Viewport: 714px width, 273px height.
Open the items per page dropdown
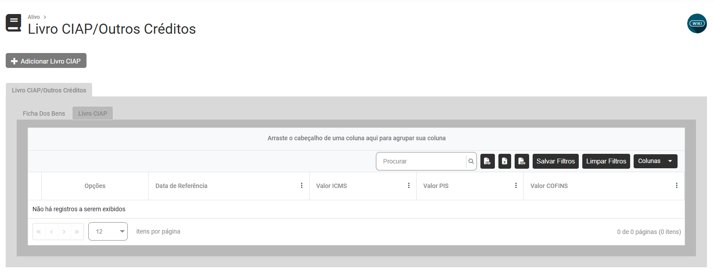pos(108,231)
